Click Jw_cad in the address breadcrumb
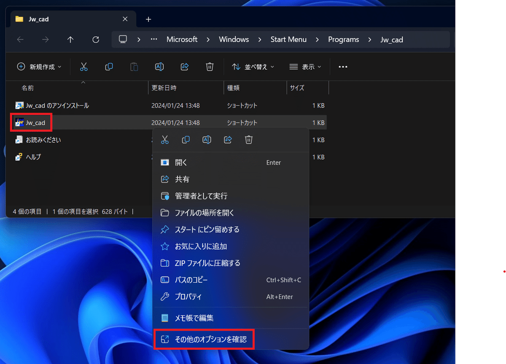The image size is (506, 364). tap(392, 40)
